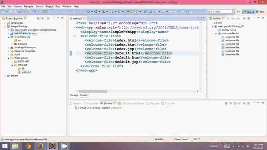Viewport: 267px width, 150px height.
Task: Click the Debug bug icon in toolbar
Action: click(x=88, y=12)
